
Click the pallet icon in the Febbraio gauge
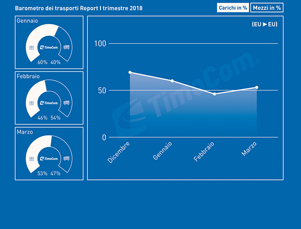point(31,103)
